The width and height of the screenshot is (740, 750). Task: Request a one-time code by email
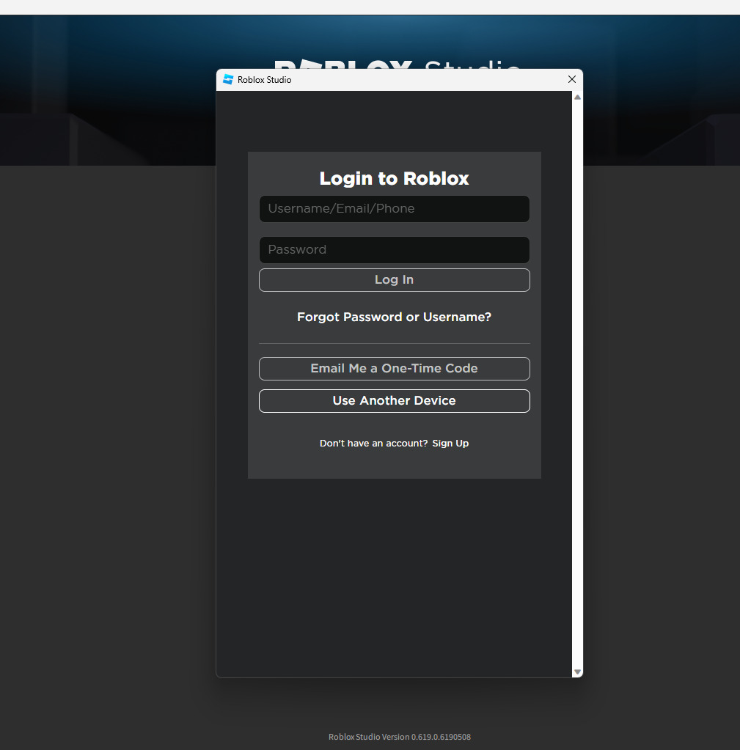coord(394,368)
